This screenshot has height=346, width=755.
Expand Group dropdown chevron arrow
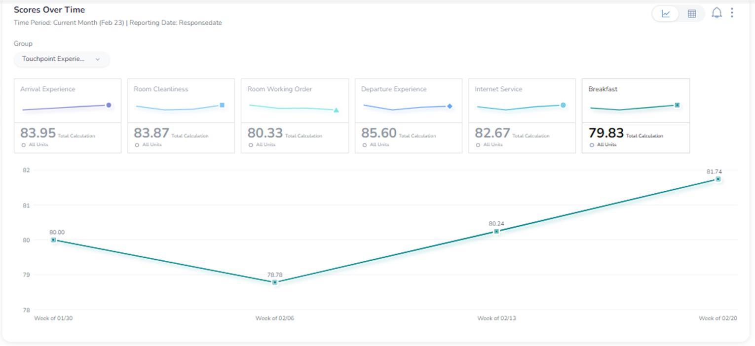pyautogui.click(x=97, y=59)
